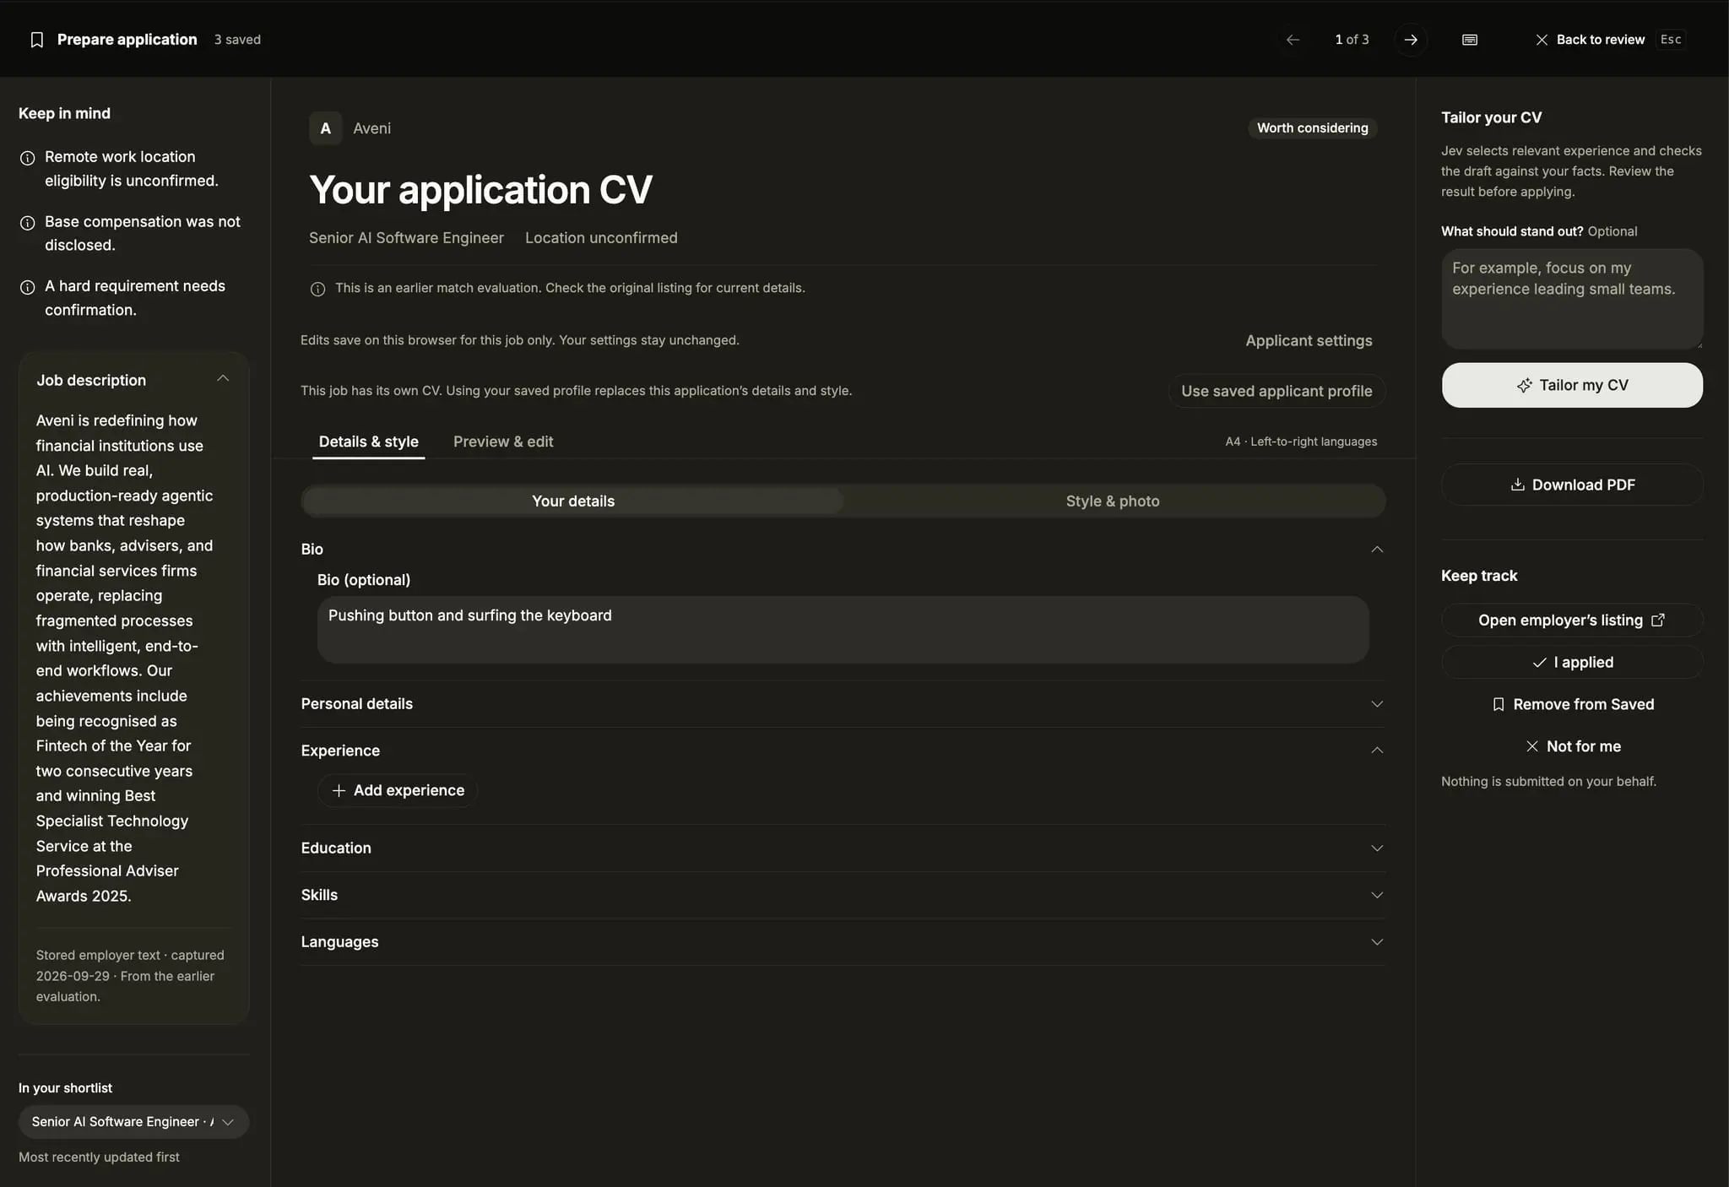This screenshot has width=1729, height=1187.
Task: Click the Aveni company name
Action: click(371, 128)
